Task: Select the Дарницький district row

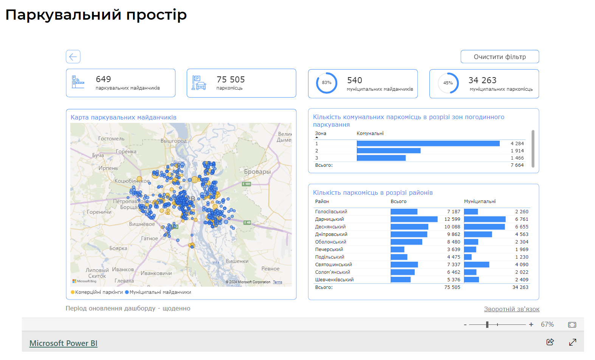Action: tap(330, 219)
